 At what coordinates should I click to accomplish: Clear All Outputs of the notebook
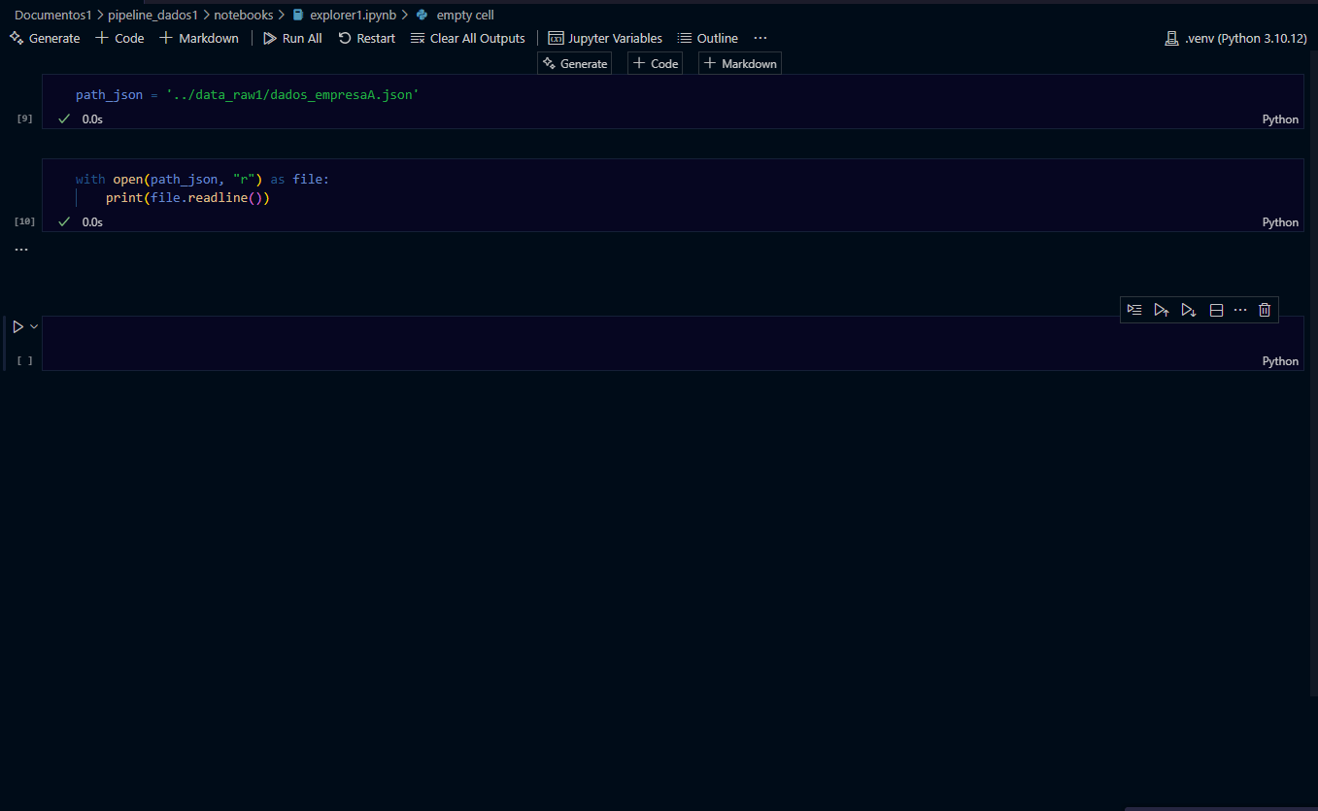(x=468, y=38)
